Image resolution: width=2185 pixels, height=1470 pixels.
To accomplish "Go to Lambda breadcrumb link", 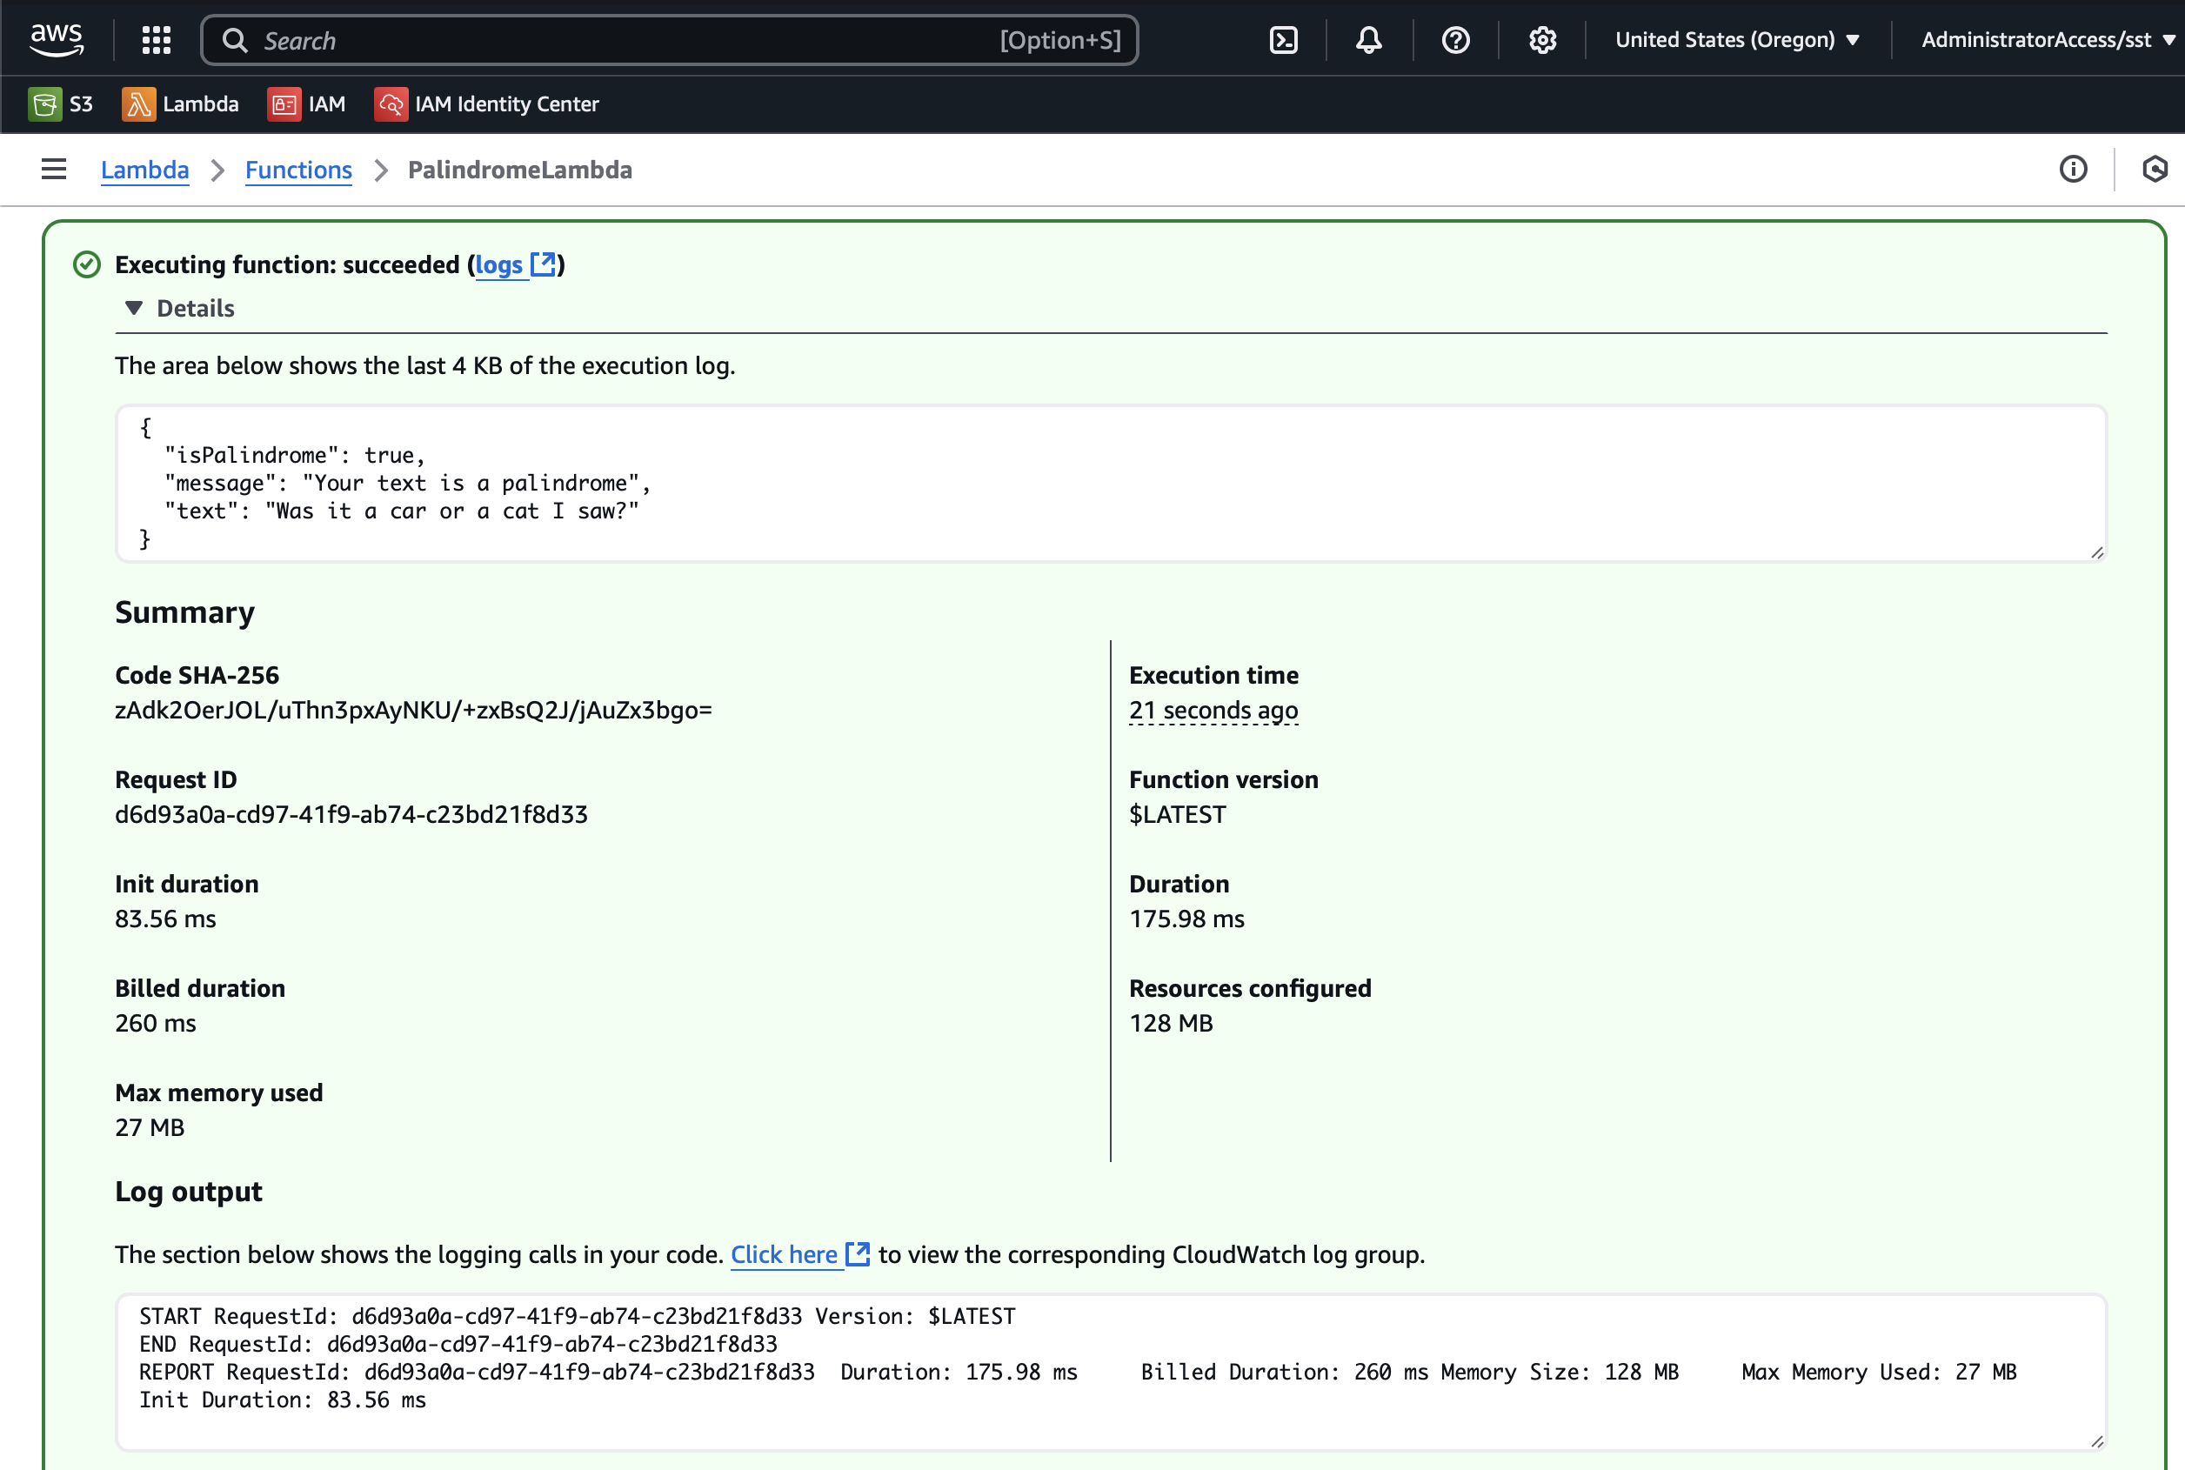I will point(144,170).
